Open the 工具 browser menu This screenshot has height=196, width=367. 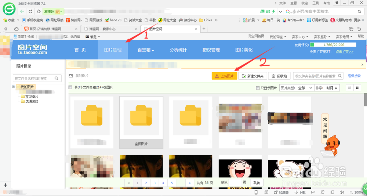click(316, 3)
